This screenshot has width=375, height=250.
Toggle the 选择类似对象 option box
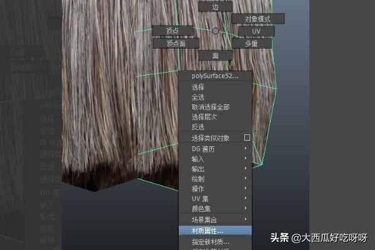coord(247,137)
